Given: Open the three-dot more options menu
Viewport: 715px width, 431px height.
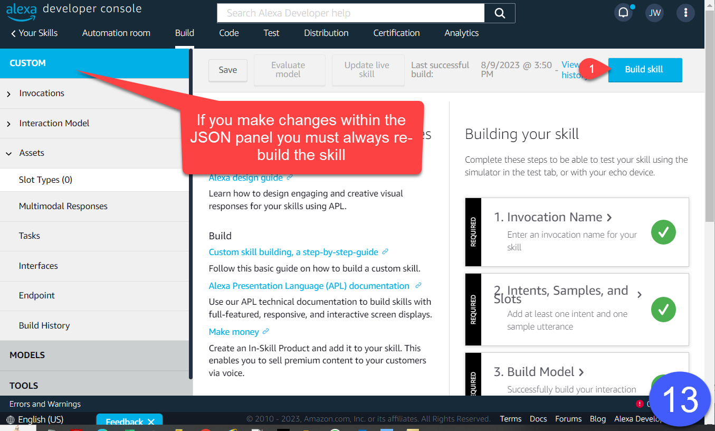Looking at the screenshot, I should [x=685, y=13].
